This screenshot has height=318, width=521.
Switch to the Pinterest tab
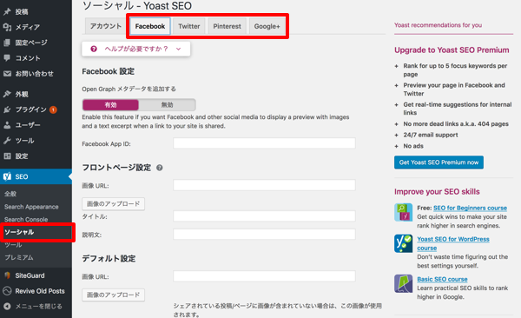(x=227, y=26)
